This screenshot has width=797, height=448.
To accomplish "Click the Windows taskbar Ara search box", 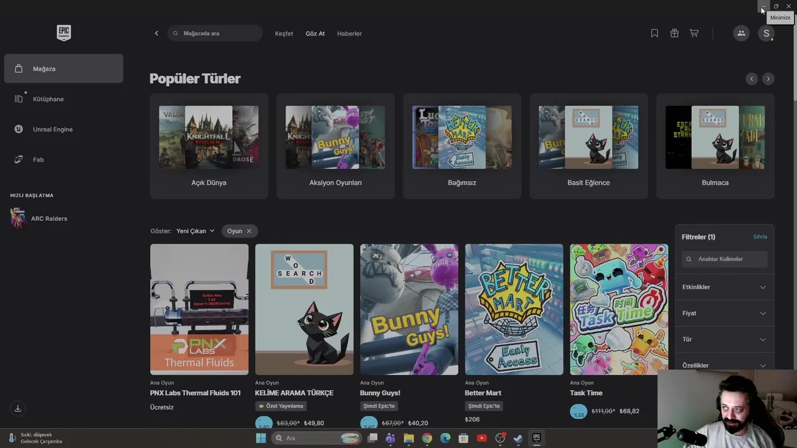I will click(317, 438).
